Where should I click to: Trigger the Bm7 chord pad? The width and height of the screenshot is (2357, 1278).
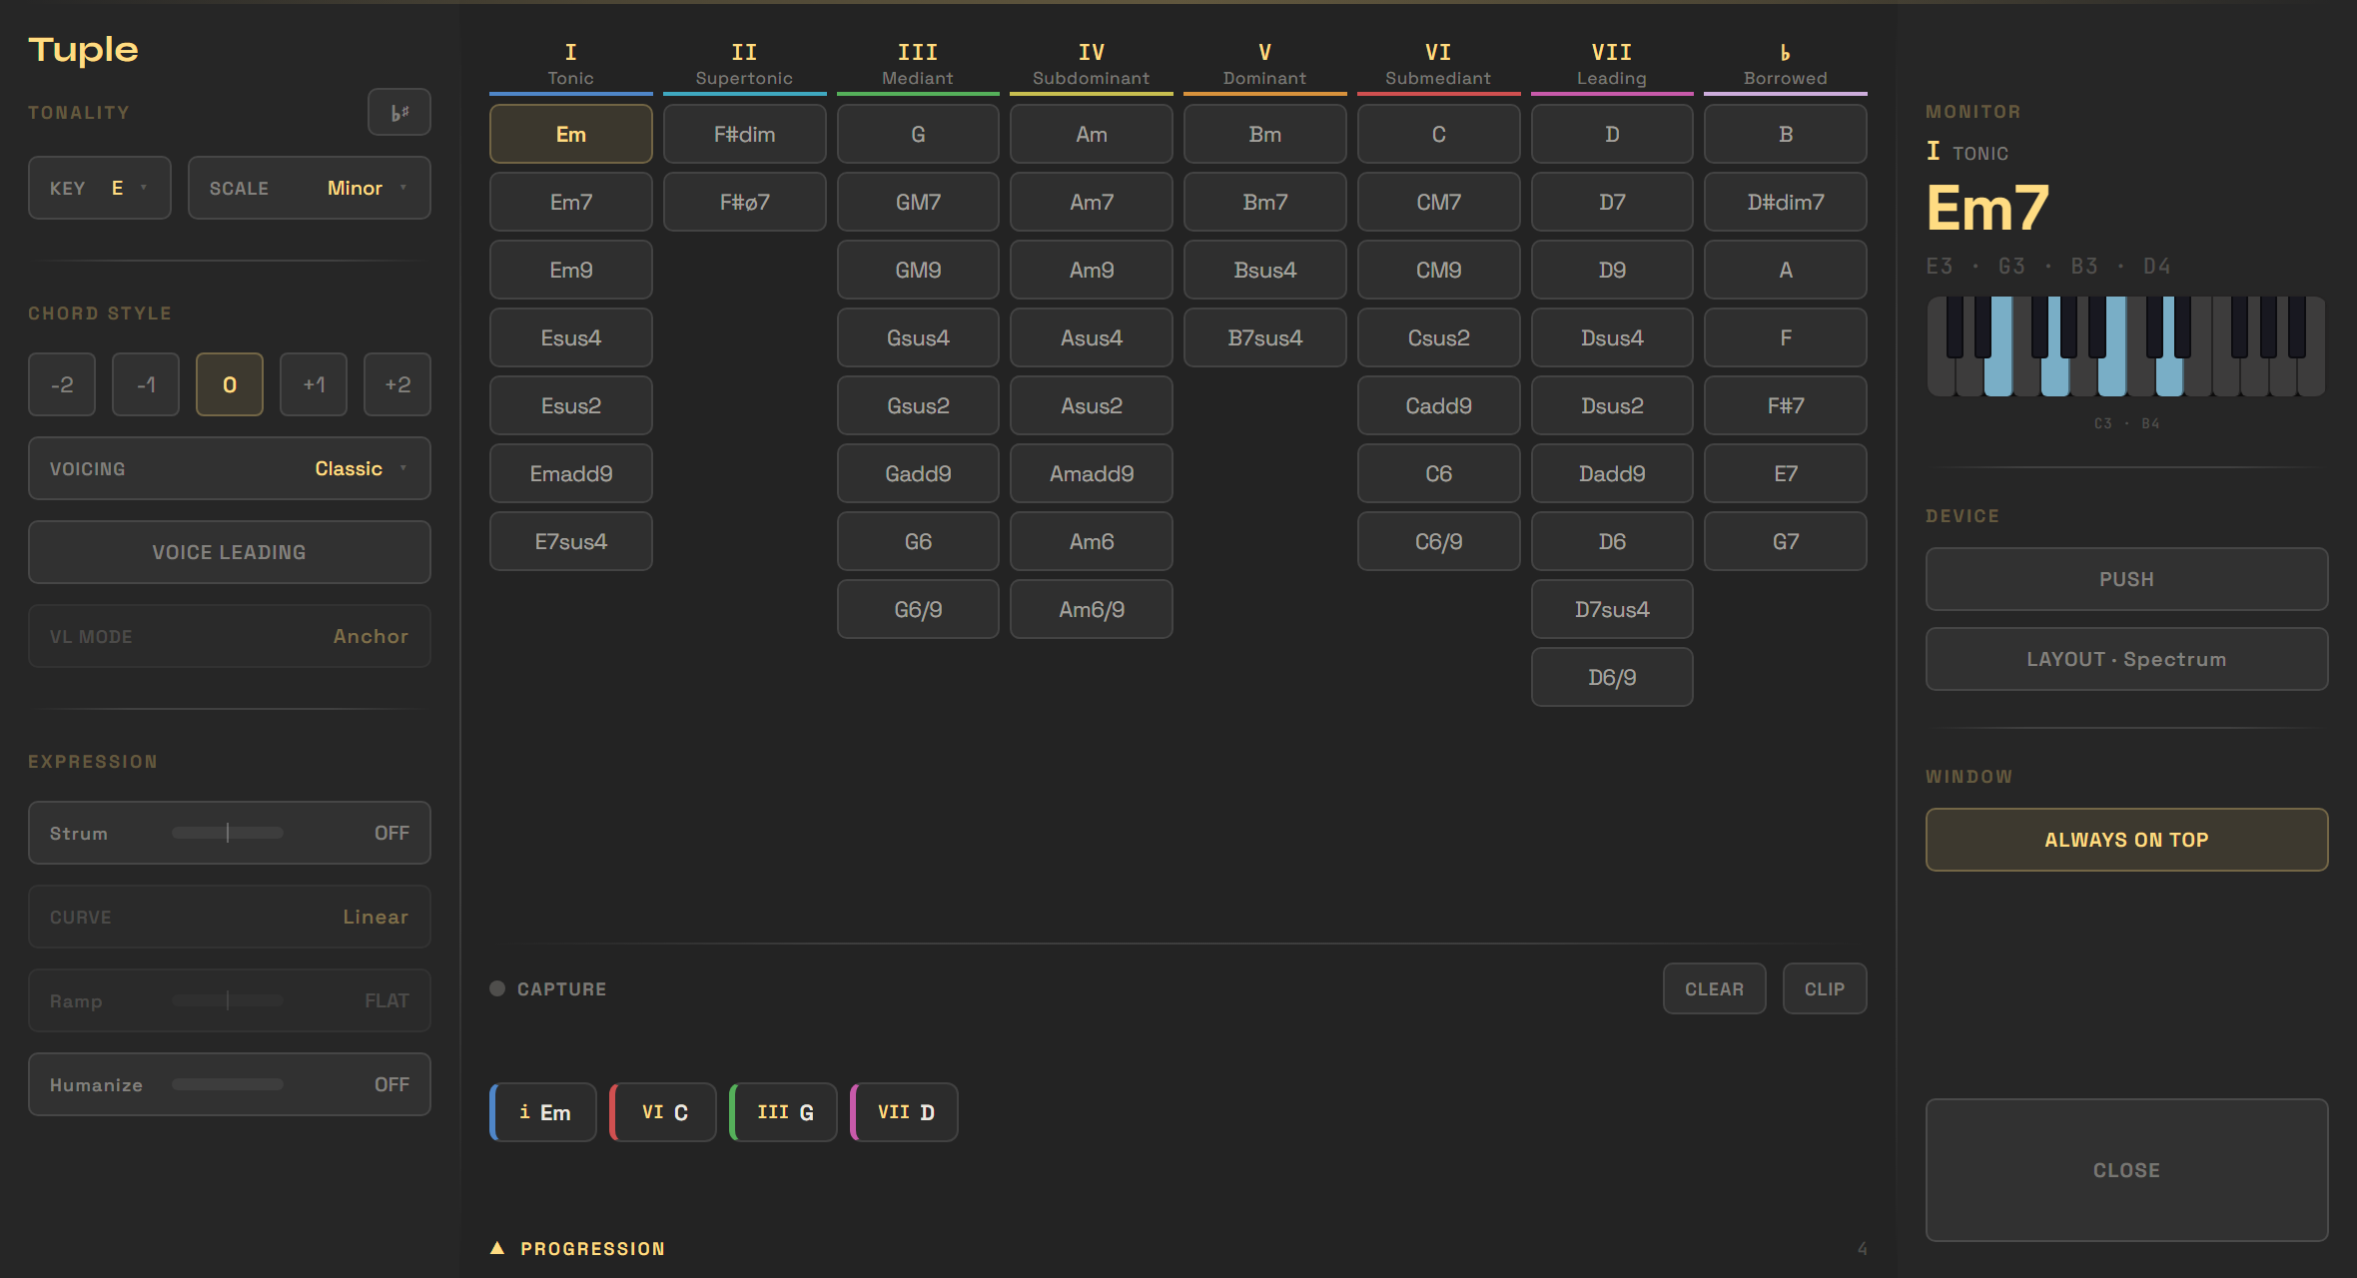pyautogui.click(x=1265, y=202)
